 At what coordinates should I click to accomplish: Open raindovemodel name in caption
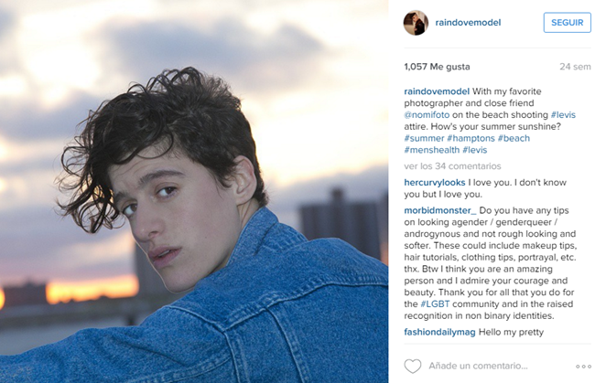(x=437, y=91)
